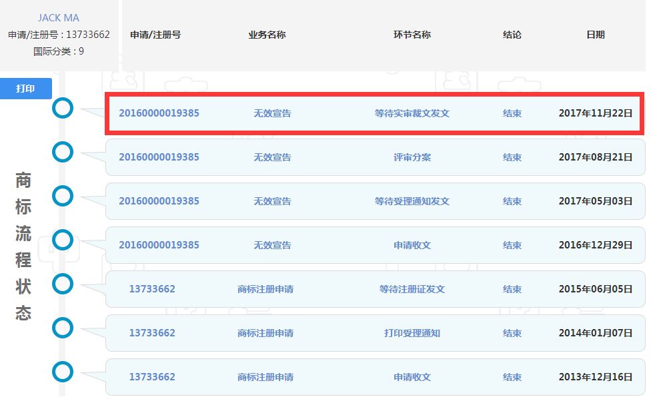
Task: Select timeline circle for 2014年01月07日 row
Action: [63, 328]
